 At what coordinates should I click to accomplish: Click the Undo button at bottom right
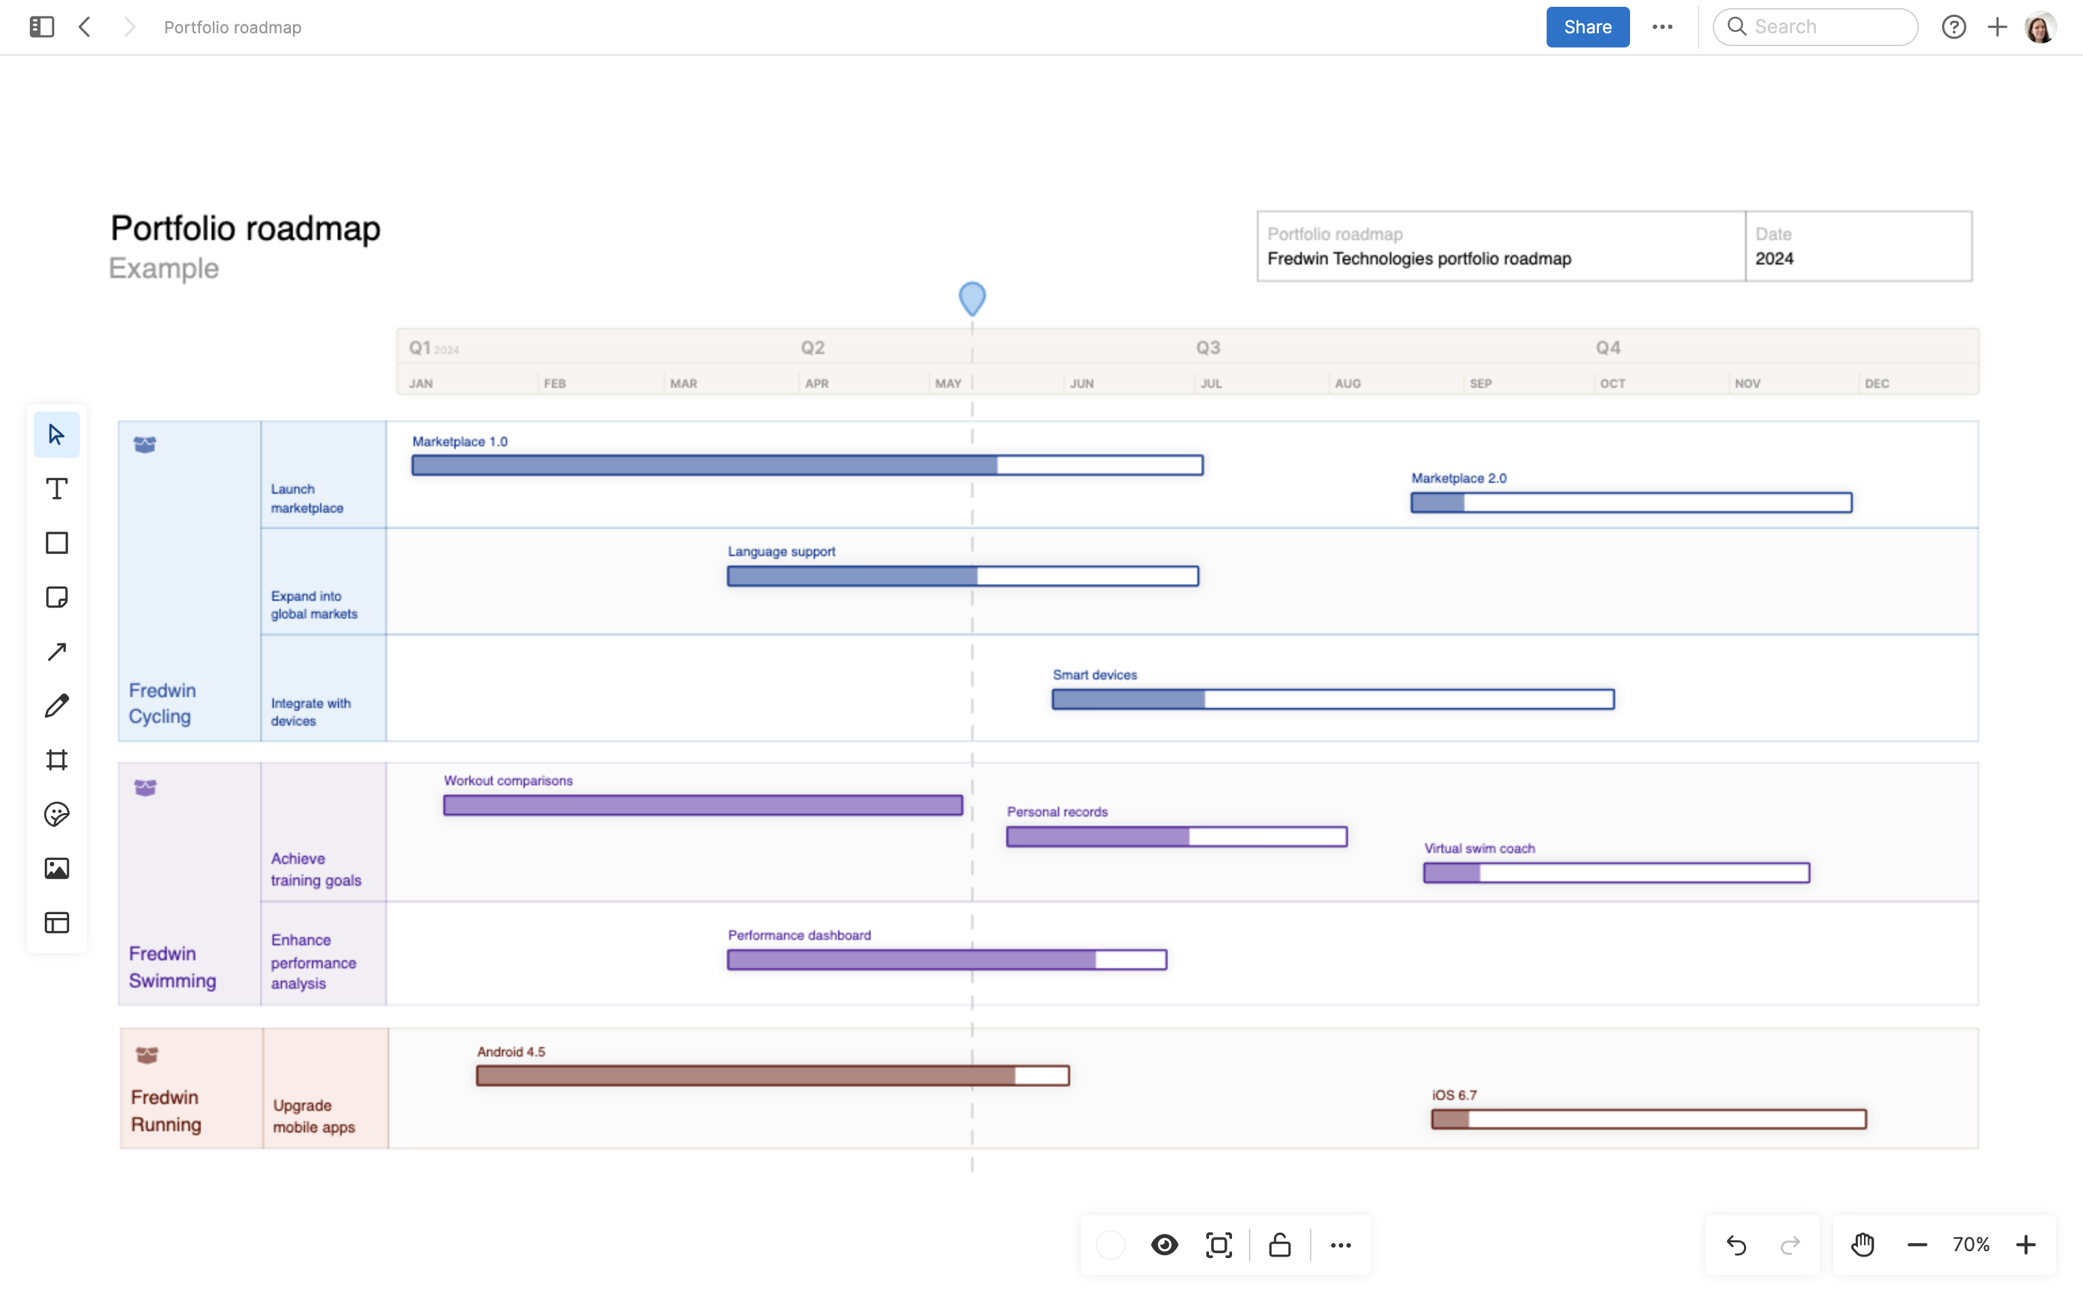1736,1244
